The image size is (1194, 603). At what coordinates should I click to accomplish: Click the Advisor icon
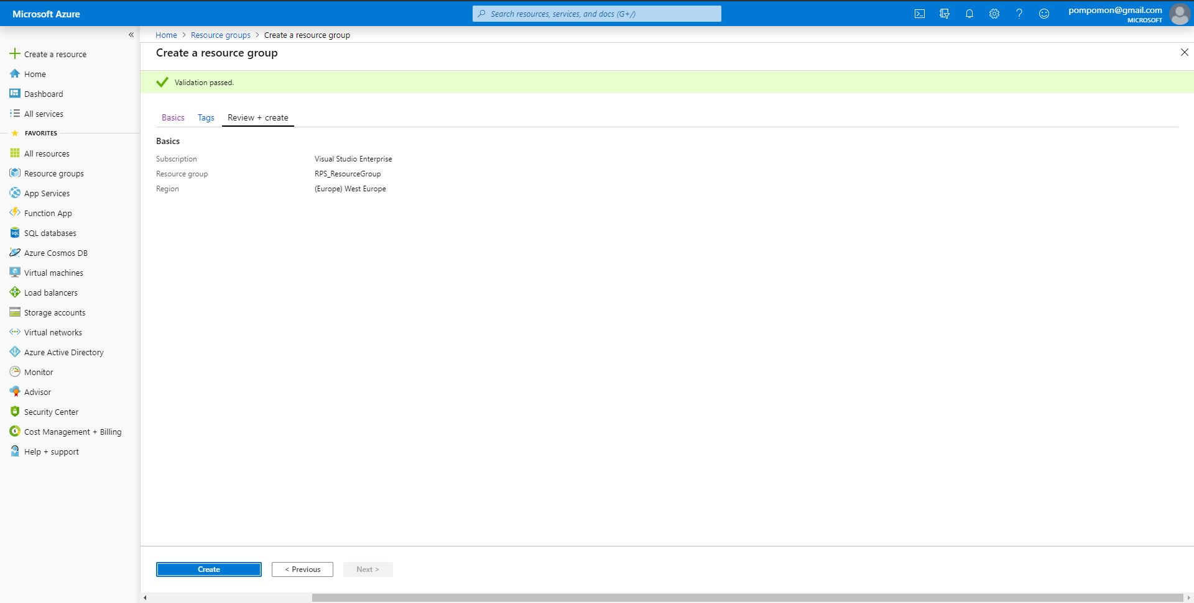(15, 392)
